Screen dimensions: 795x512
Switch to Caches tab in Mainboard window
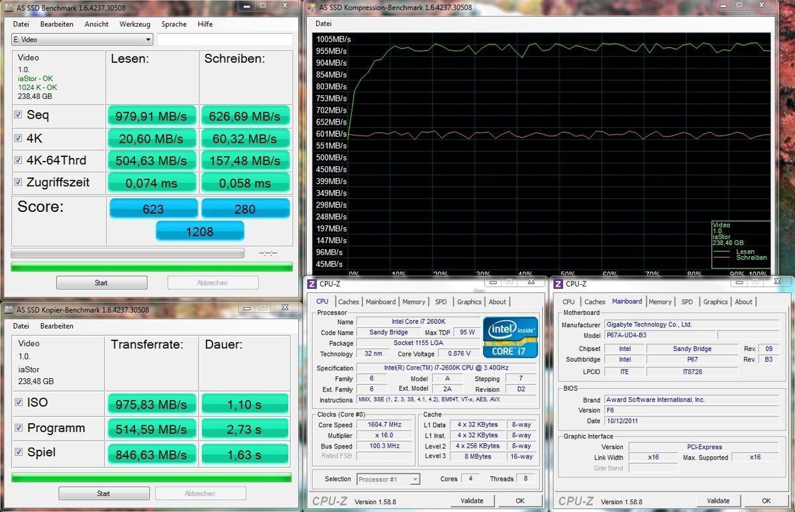[594, 301]
